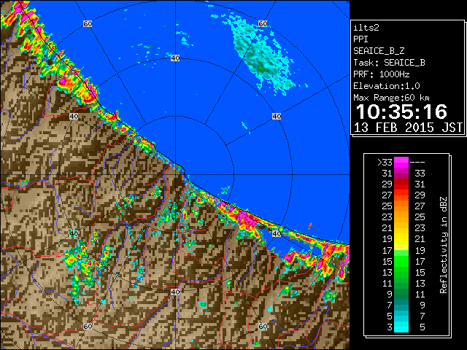Choose the cyan 3–5 dBZ legend swatch
The image size is (467, 350).
click(401, 327)
